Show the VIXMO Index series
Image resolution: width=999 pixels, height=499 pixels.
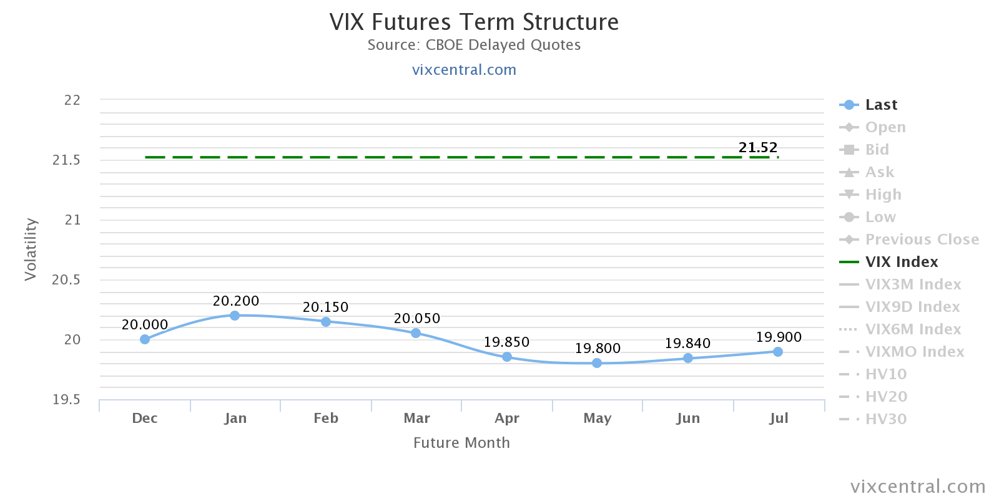coord(914,352)
